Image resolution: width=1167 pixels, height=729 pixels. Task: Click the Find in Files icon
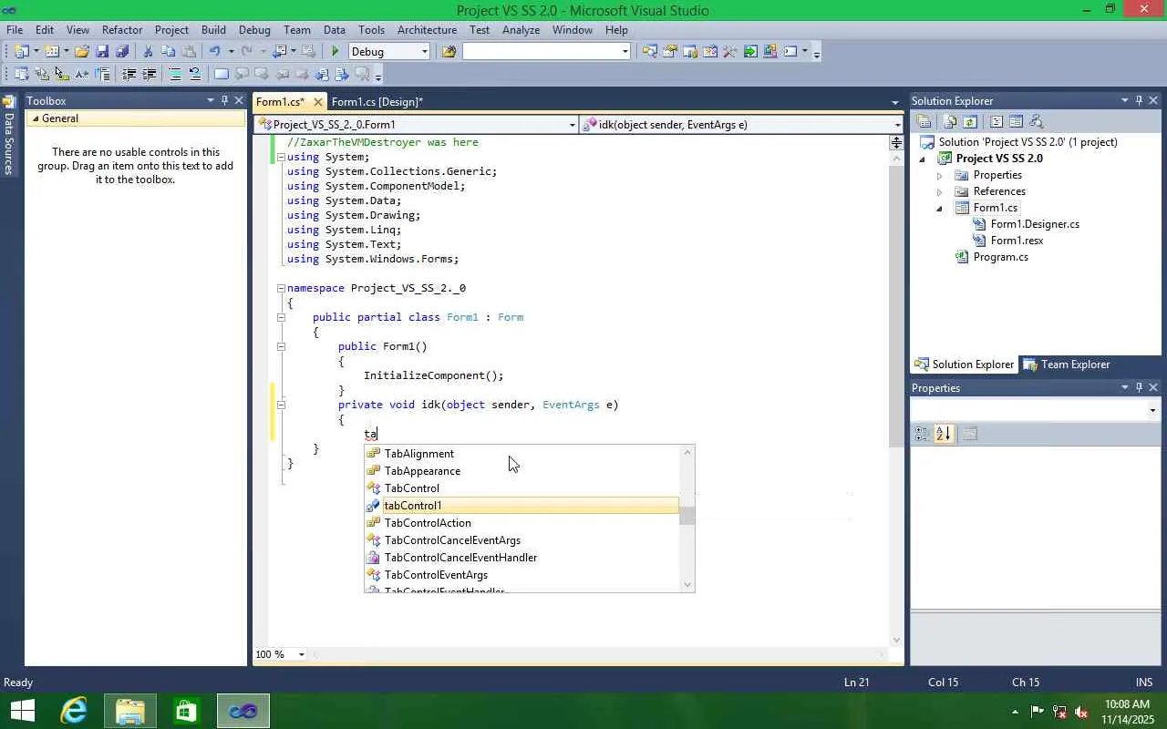point(449,52)
